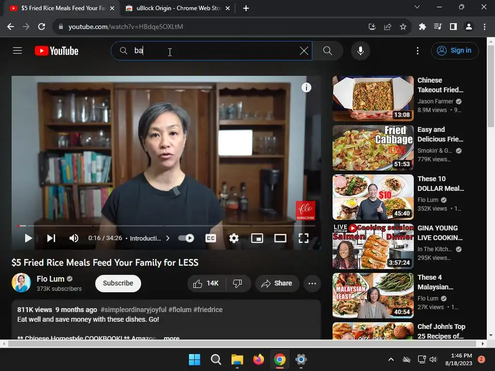Image resolution: width=495 pixels, height=371 pixels.
Task: Install app icon in address bar
Action: (x=372, y=27)
